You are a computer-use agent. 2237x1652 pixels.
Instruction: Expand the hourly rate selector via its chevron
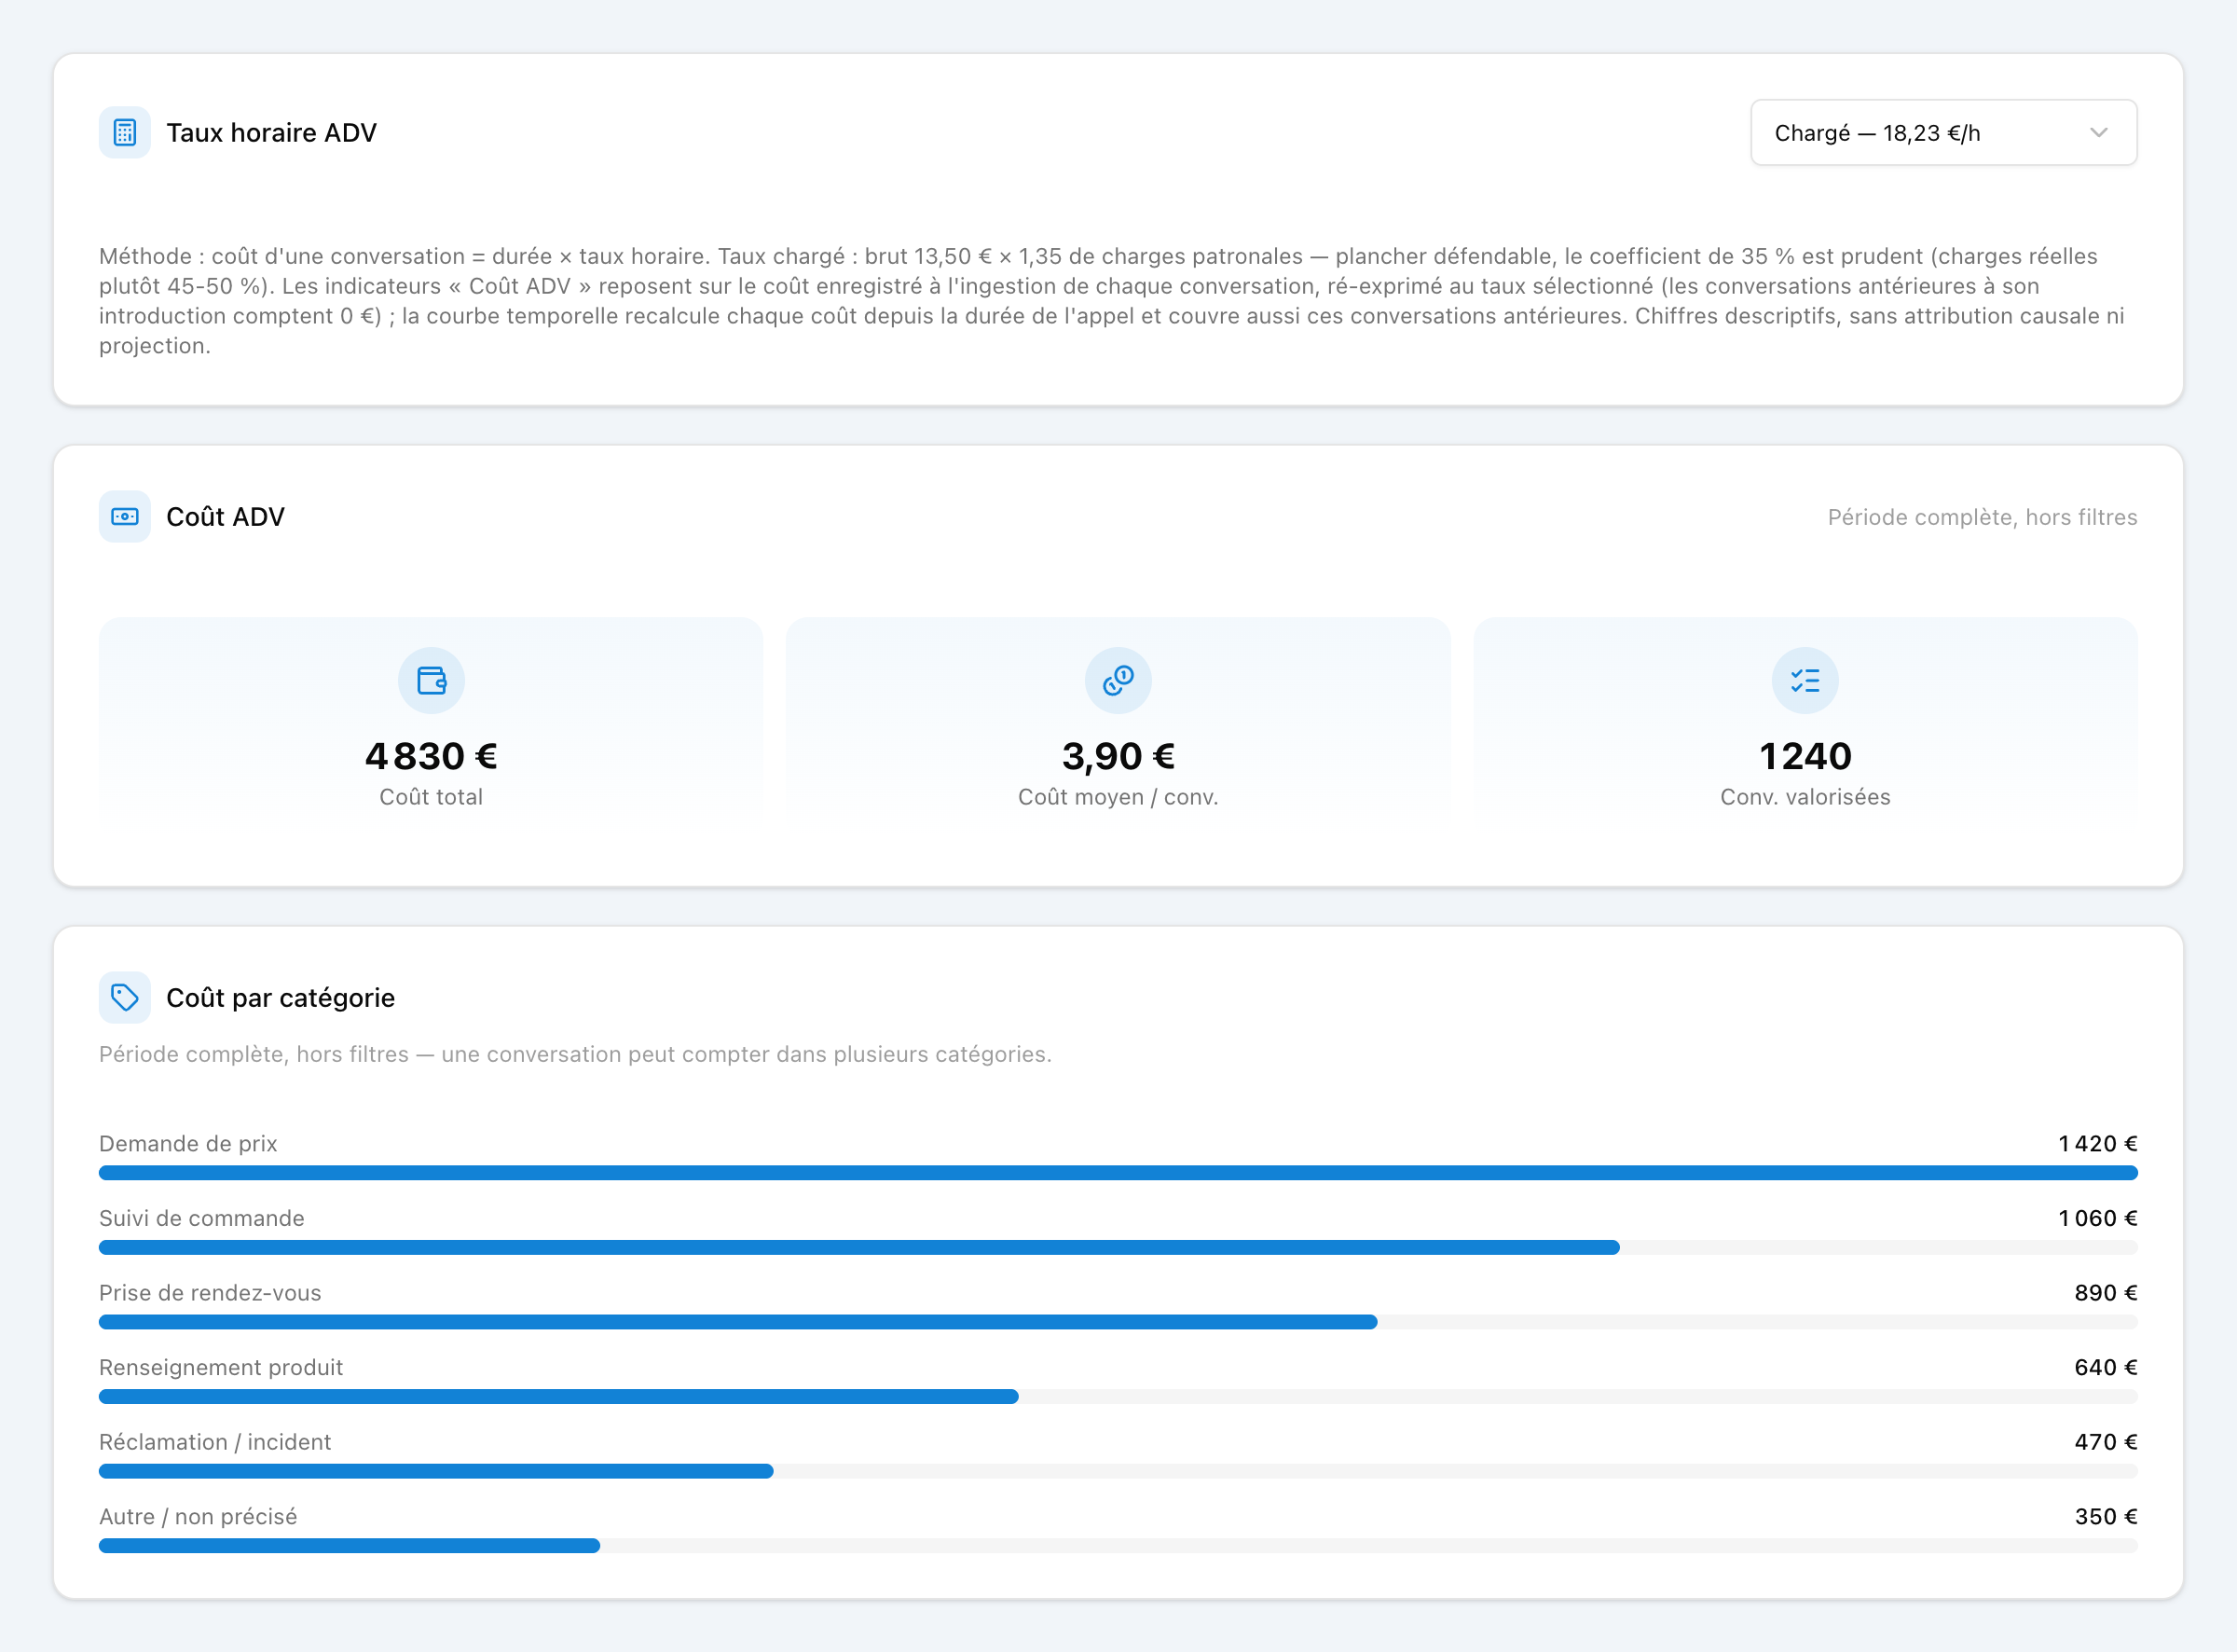pos(2099,132)
